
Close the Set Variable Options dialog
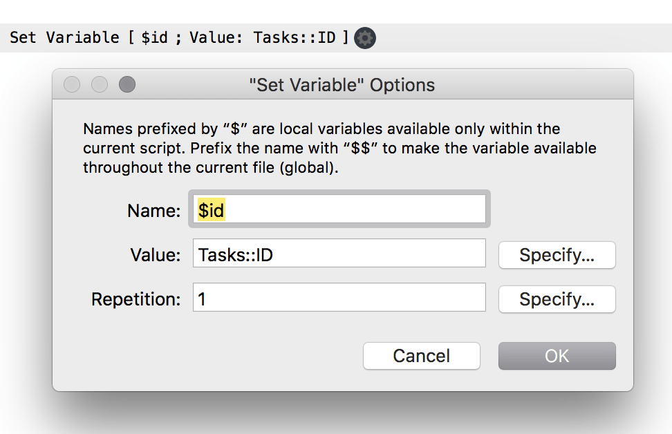[72, 85]
